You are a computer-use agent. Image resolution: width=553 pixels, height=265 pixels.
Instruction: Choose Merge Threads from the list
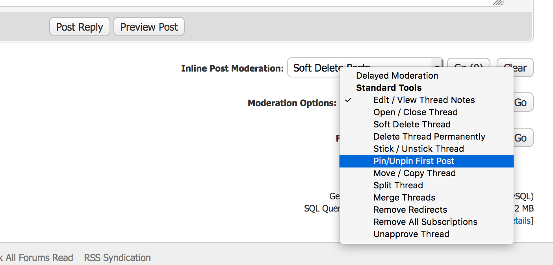click(404, 197)
